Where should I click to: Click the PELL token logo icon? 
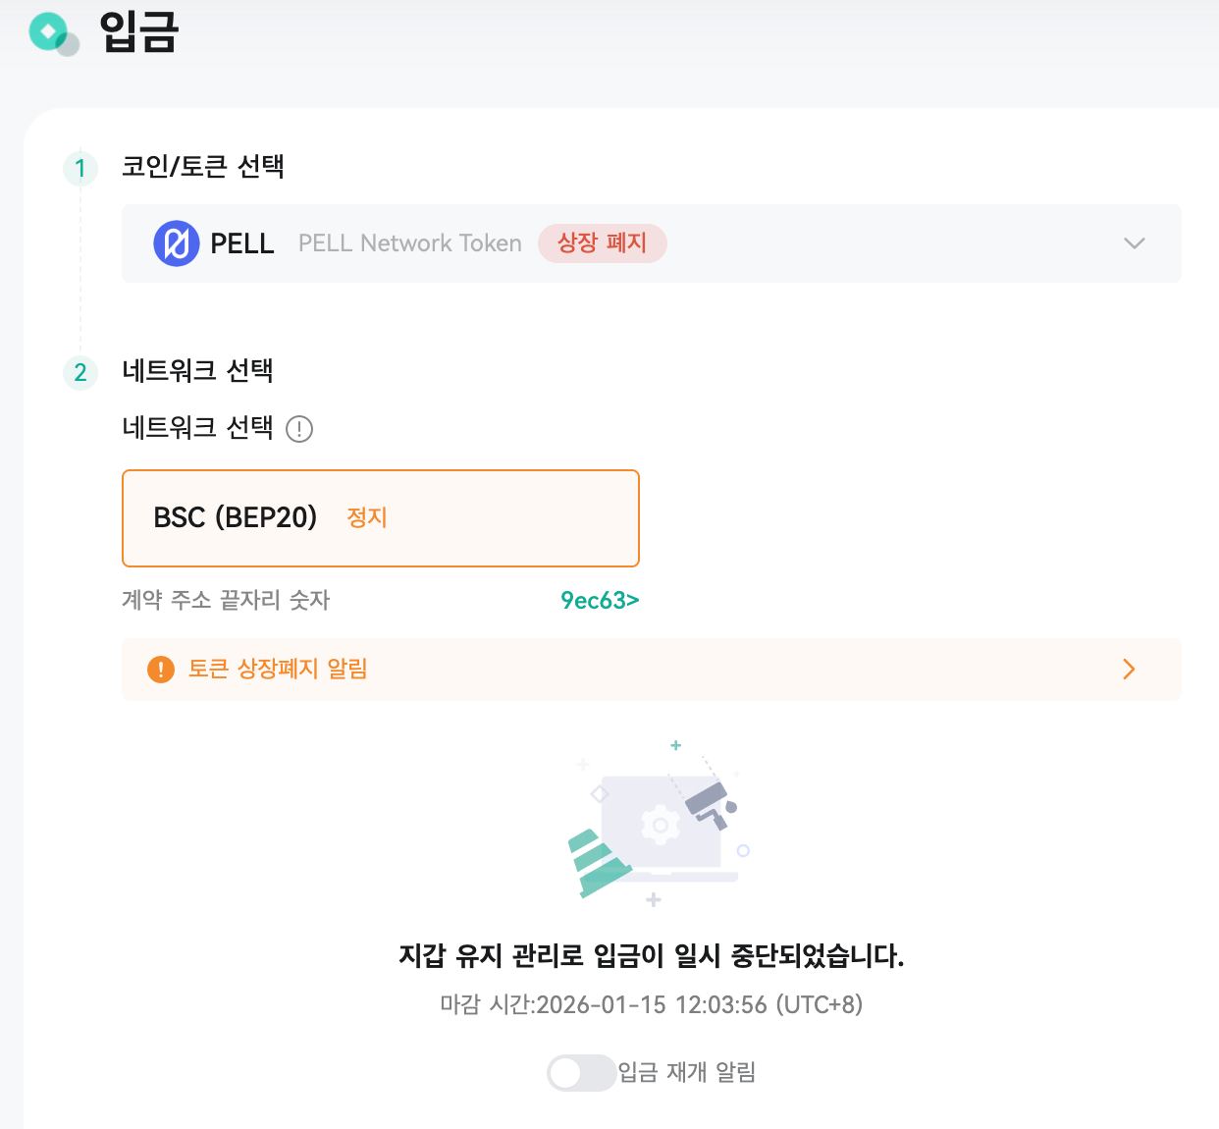coord(177,243)
